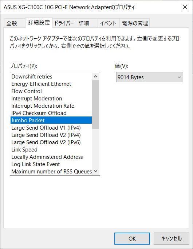Select Log Link State Event
Screen dimensions: 193x249
point(51,164)
